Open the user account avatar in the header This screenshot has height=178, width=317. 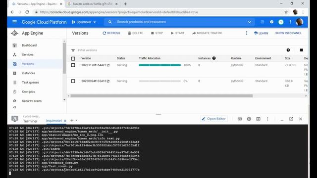pyautogui.click(x=299, y=22)
